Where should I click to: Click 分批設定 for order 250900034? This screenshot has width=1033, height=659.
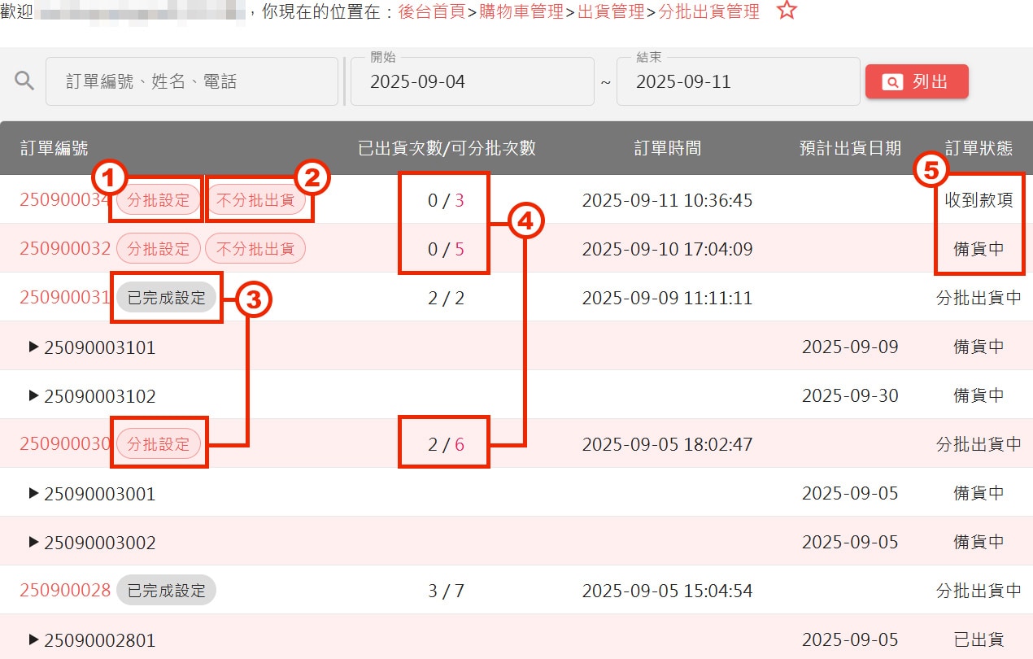158,200
